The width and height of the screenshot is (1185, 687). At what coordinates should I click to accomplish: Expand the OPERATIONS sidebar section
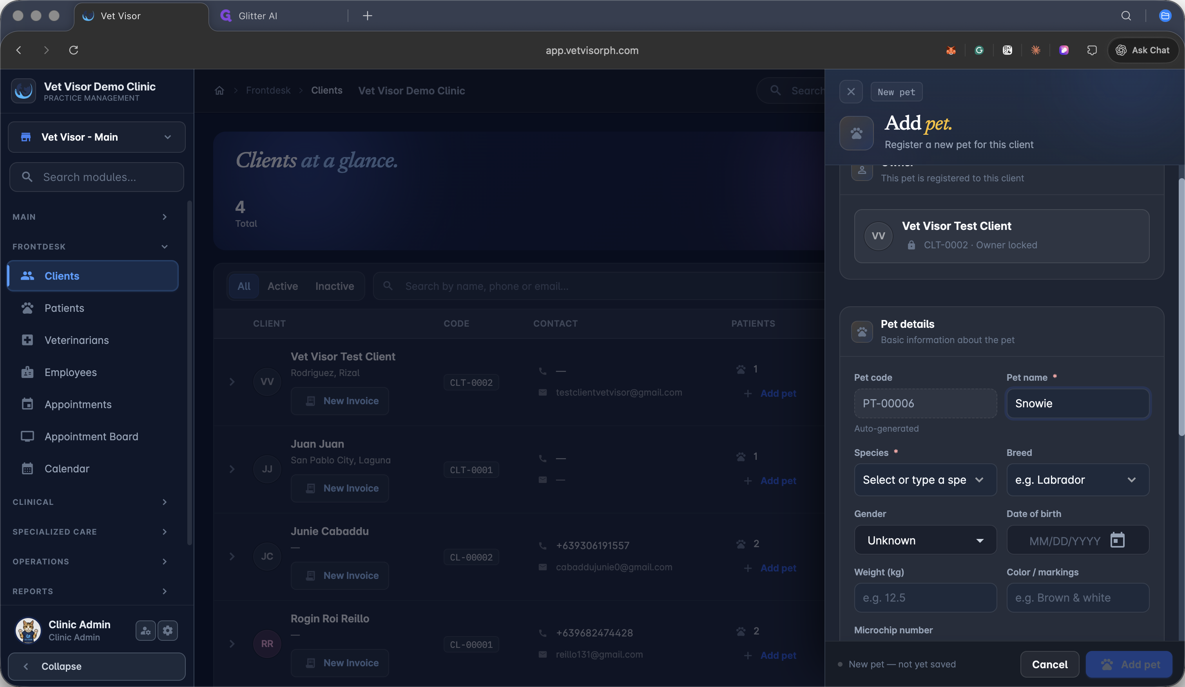(90, 562)
